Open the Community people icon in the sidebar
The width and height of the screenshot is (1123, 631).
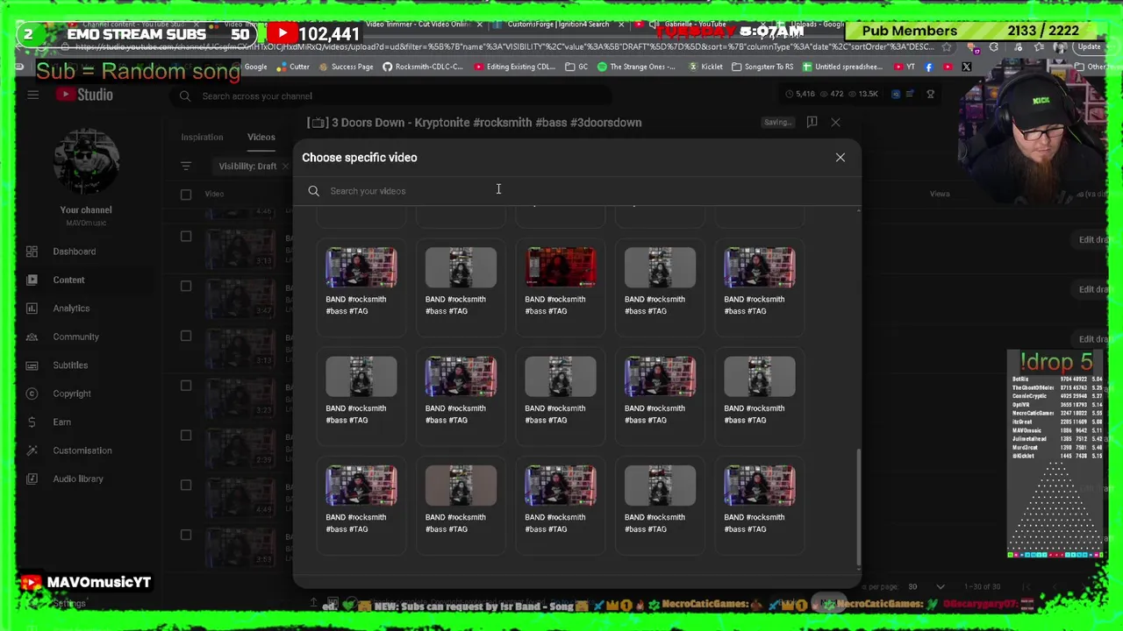tap(32, 337)
